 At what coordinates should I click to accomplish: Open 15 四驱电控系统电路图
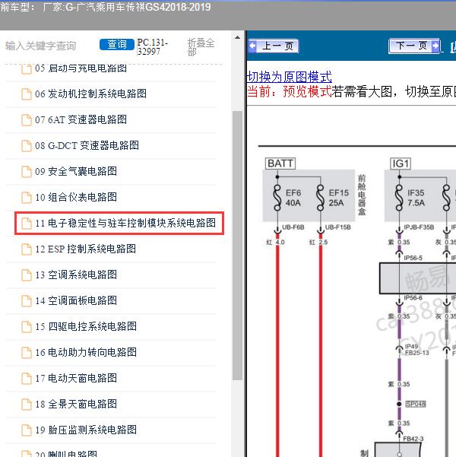(x=86, y=326)
